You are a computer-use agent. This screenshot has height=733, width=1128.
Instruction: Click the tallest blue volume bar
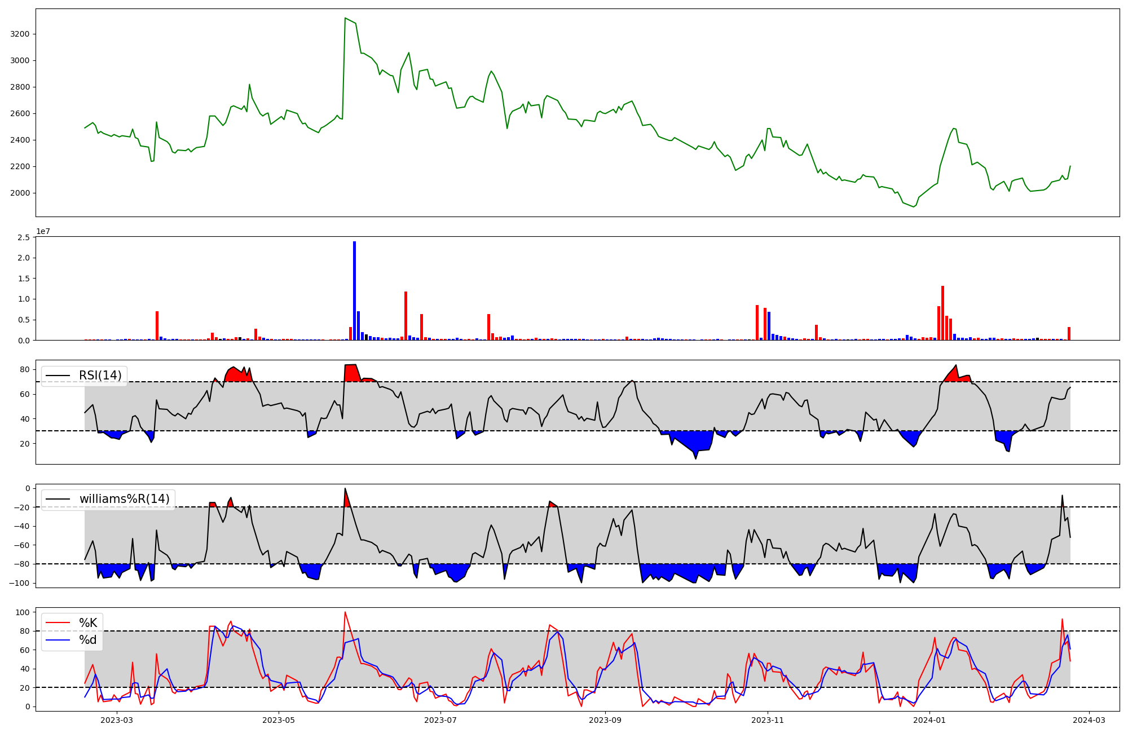pos(354,290)
